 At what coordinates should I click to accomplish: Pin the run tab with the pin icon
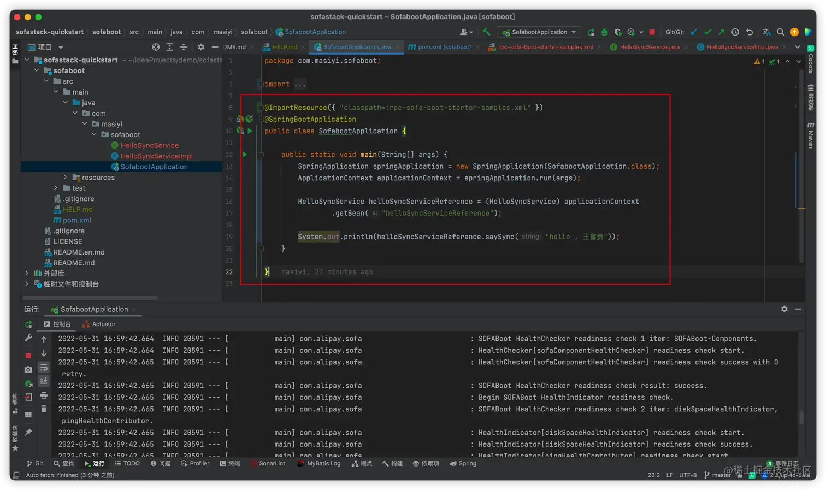28,432
